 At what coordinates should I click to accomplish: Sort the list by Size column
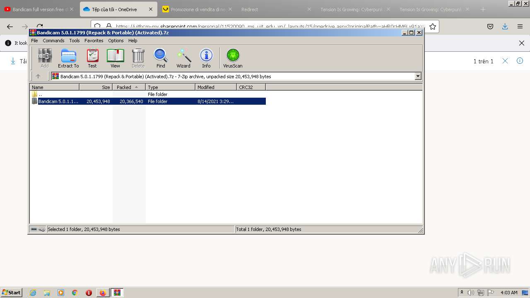96,87
